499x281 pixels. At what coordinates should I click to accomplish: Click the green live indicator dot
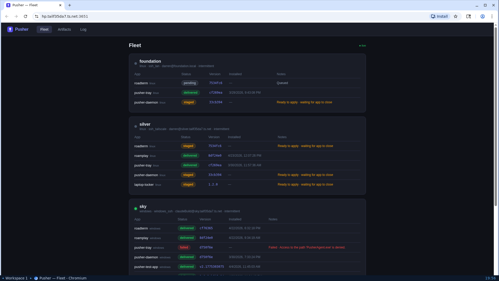360,46
